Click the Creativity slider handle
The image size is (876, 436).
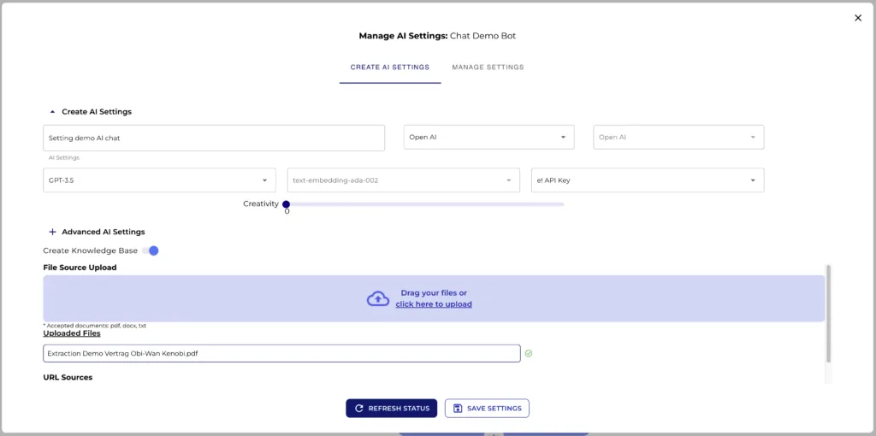tap(286, 204)
